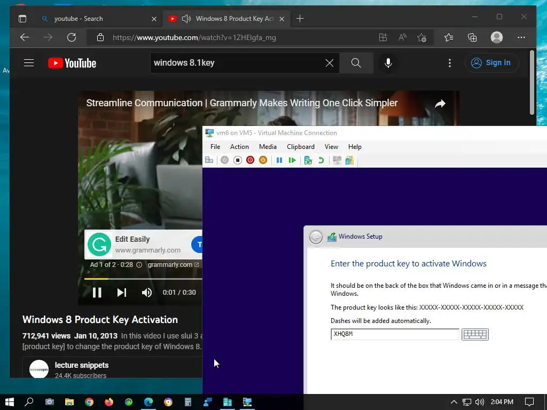Open View menu in VM Connection
Viewport: 547px width, 410px height.
(x=331, y=147)
